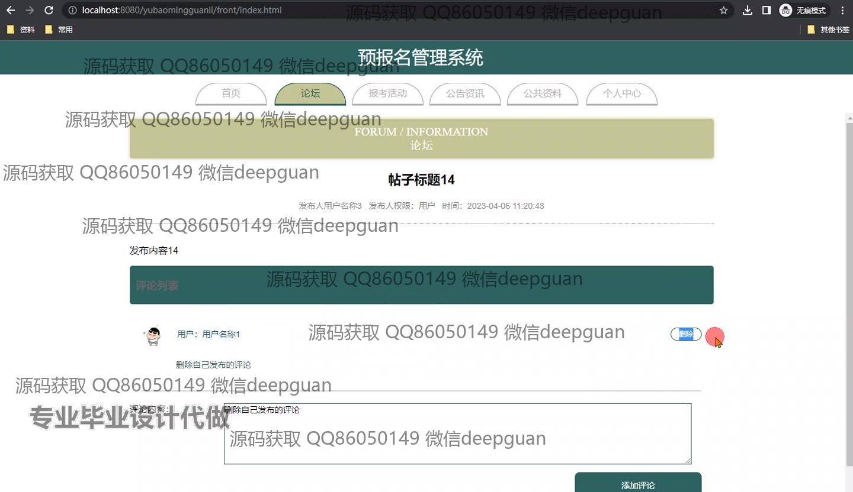
Task: Open the 公告资讯 tab
Action: point(465,93)
